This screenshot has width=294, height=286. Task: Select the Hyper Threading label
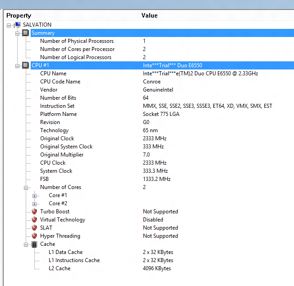[60, 236]
